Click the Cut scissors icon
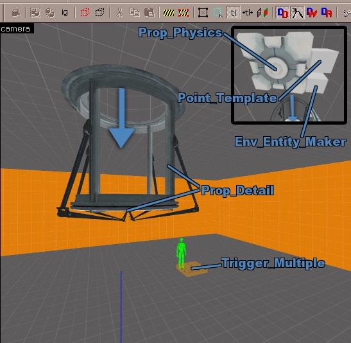Screen dimensions: 351x343 click(x=120, y=13)
